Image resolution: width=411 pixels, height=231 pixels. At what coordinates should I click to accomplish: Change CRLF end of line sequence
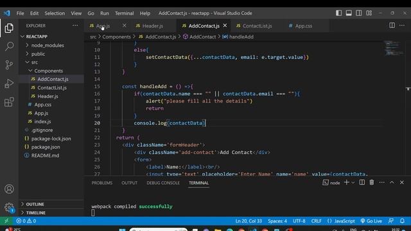316,221
